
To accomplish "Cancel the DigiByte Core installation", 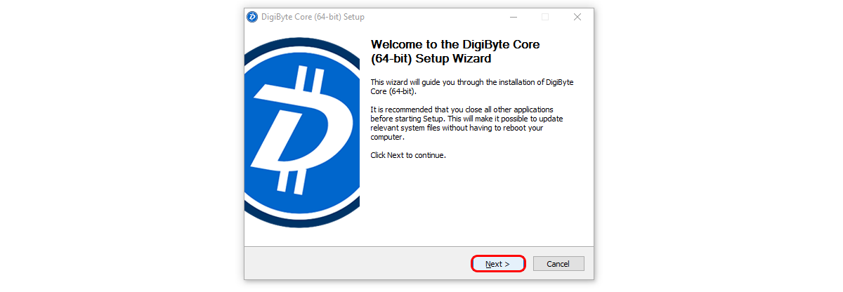I will [x=558, y=264].
